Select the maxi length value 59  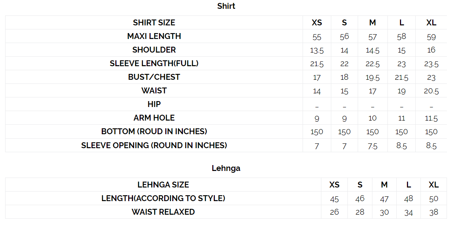click(431, 37)
